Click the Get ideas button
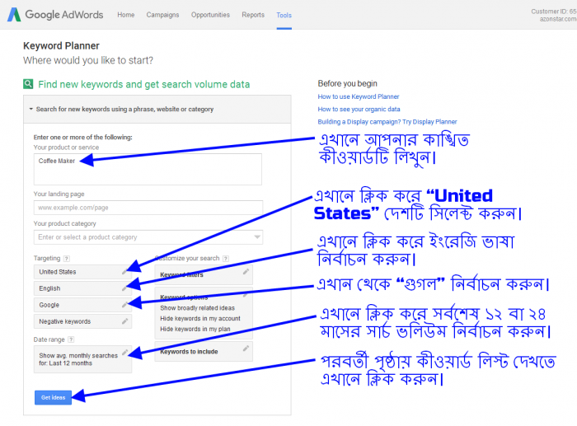This screenshot has width=577, height=426. [53, 398]
